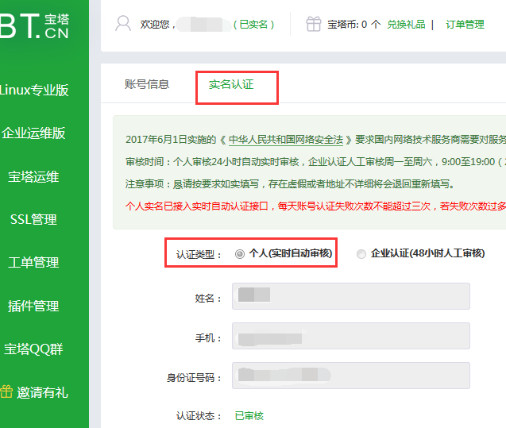Click the 手机 input field
This screenshot has width=506, height=428.
tap(351, 336)
